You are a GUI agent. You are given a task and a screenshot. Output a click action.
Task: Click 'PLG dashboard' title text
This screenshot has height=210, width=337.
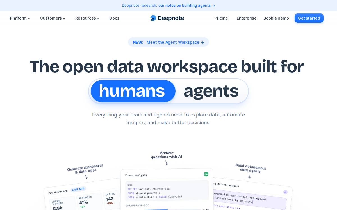tap(58, 192)
